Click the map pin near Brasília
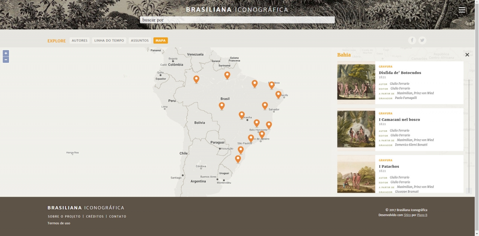 click(x=242, y=115)
